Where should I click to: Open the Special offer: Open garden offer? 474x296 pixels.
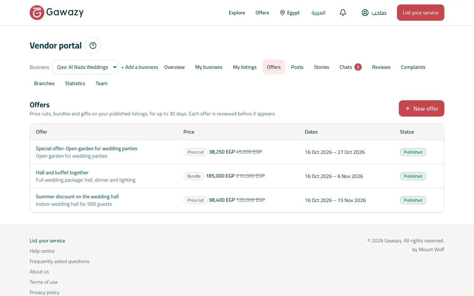87,148
